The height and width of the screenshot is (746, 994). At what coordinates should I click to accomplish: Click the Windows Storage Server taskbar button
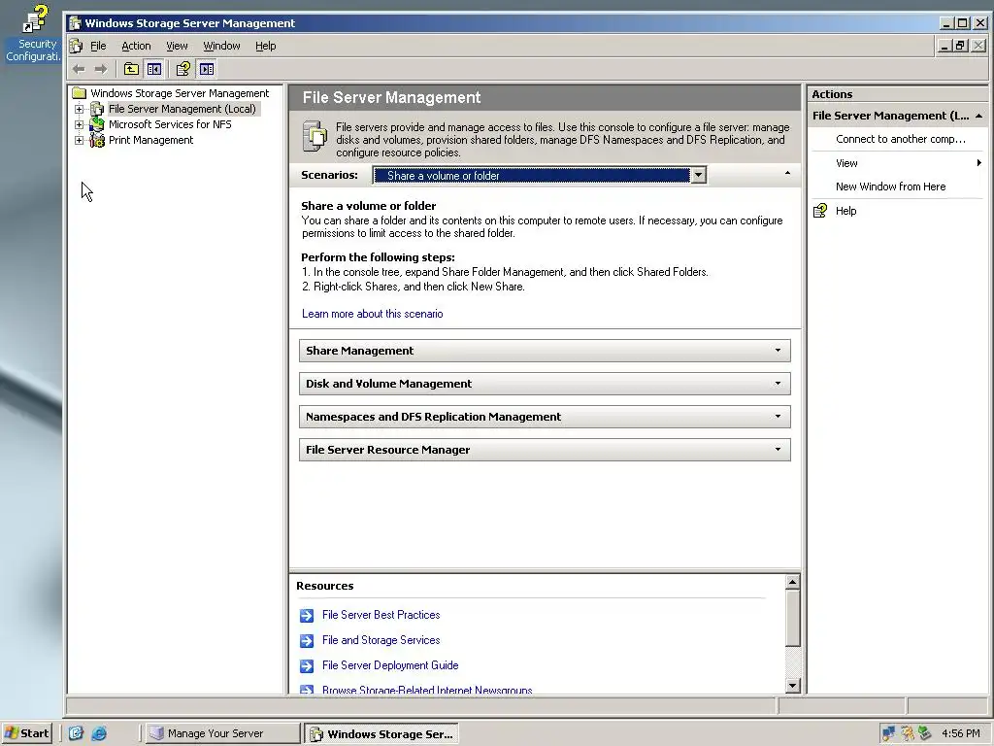click(381, 734)
